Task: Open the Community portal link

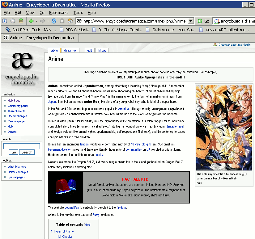Action: click(x=18, y=106)
